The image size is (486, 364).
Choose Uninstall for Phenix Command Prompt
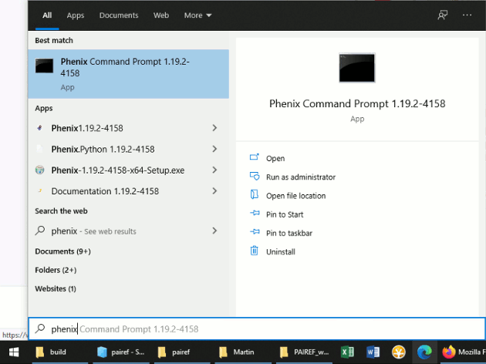tap(281, 251)
